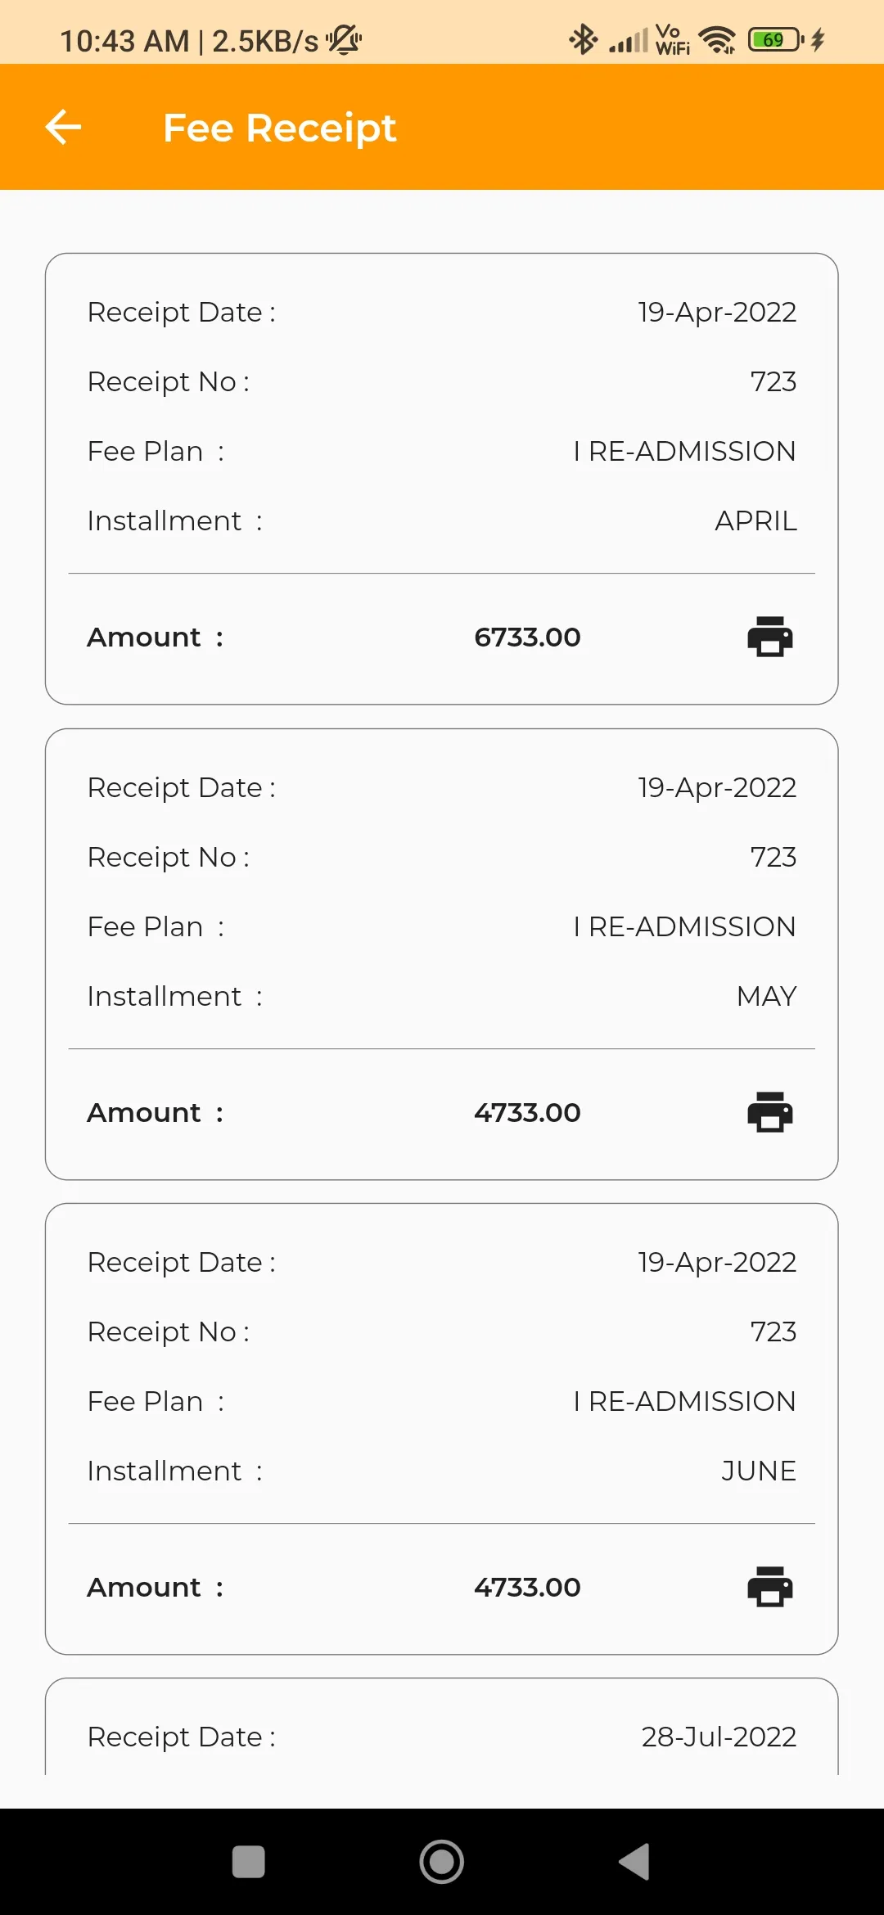The height and width of the screenshot is (1915, 884).
Task: Tap the Android home navigation button
Action: tap(442, 1862)
